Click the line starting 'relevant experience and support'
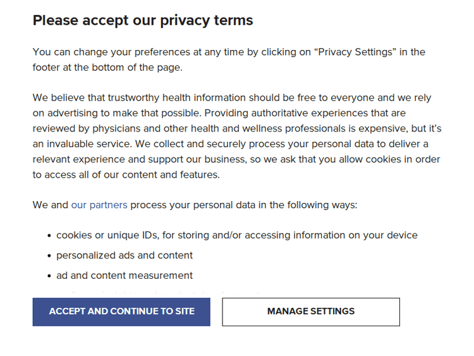474x356 pixels. (236, 159)
